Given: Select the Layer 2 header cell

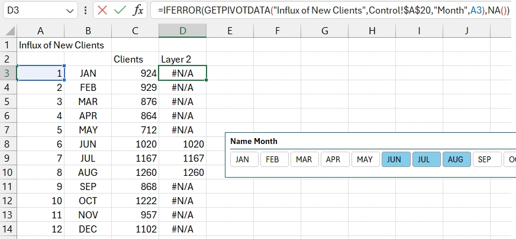Looking at the screenshot, I should [182, 59].
